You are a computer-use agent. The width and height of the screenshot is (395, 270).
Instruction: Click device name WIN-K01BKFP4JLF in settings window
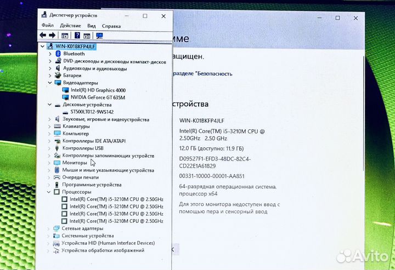(x=202, y=120)
